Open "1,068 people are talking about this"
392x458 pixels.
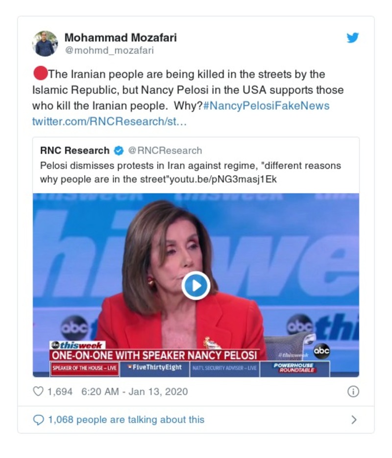[x=126, y=420]
